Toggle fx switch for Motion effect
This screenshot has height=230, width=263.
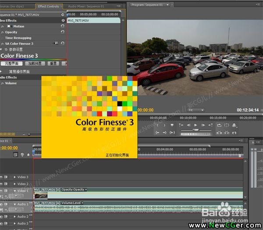pyautogui.click(x=2, y=26)
